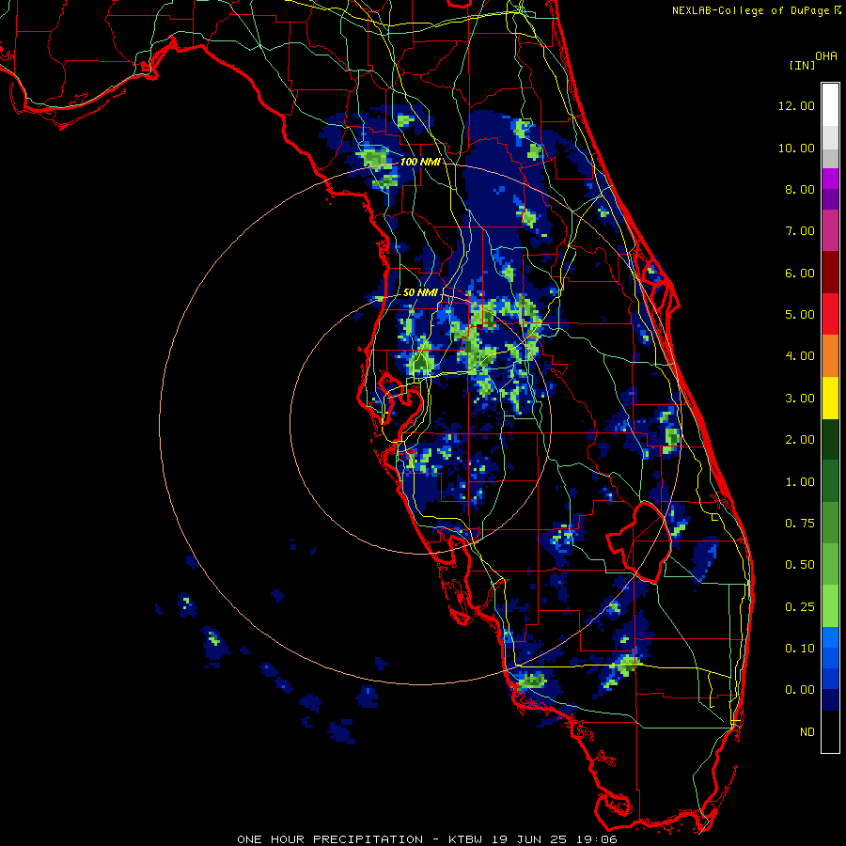Image resolution: width=846 pixels, height=846 pixels.
Task: Click the 6.00 legend value
Action: click(x=800, y=273)
